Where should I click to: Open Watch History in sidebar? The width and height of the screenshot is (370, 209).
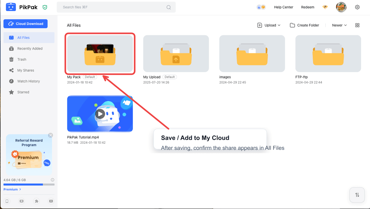[x=29, y=81]
